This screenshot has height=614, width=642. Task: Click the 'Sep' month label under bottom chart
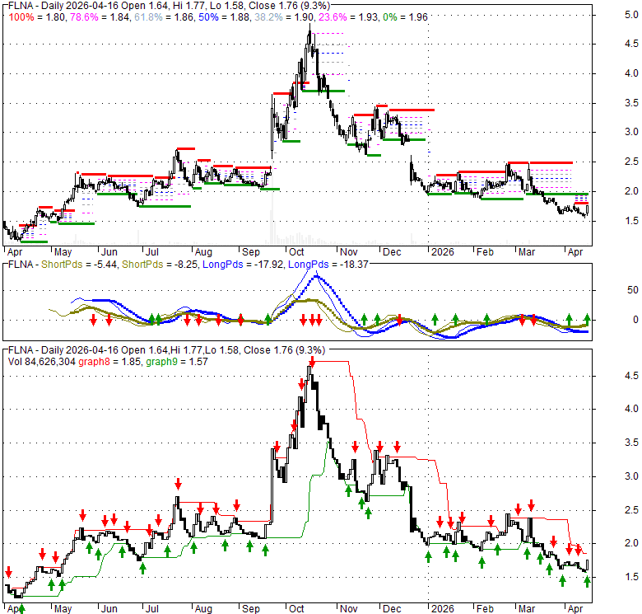point(251,609)
